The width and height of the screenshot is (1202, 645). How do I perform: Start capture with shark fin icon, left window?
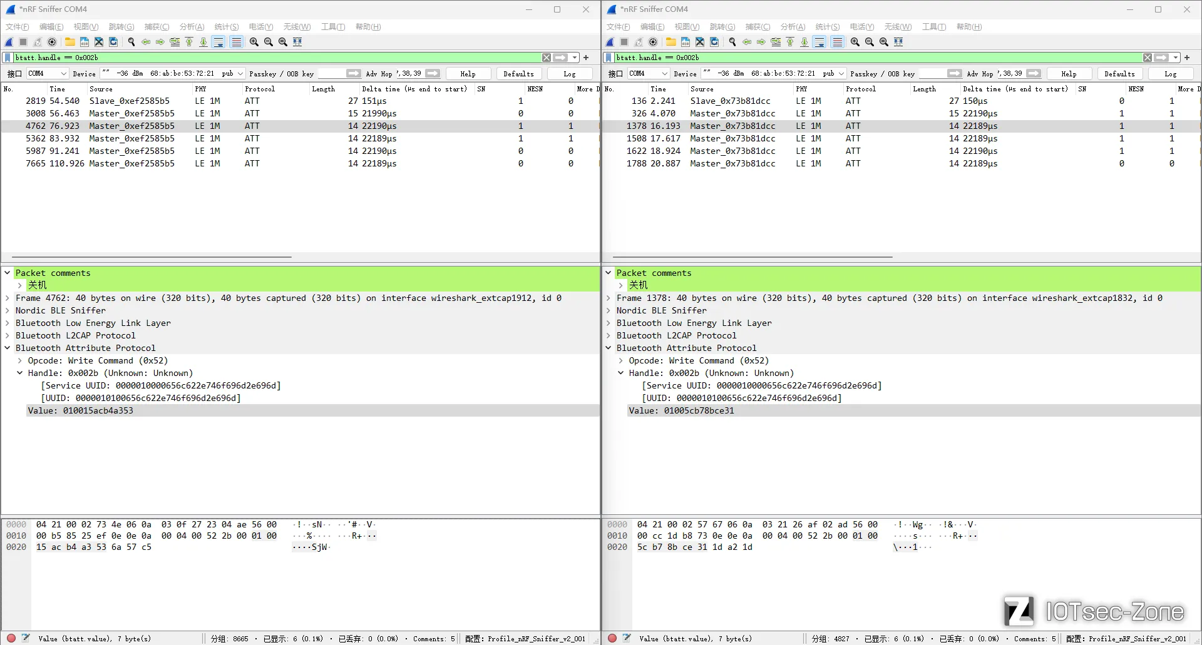point(9,42)
